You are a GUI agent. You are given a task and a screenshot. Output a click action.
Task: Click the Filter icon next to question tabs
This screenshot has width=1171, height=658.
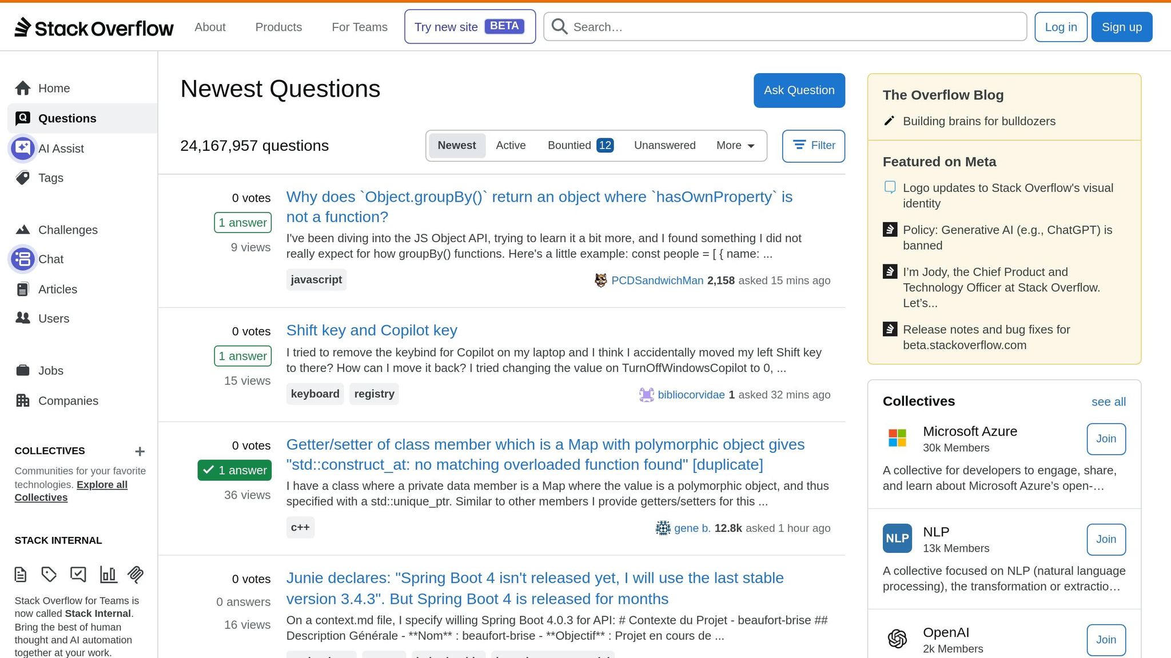pyautogui.click(x=799, y=145)
